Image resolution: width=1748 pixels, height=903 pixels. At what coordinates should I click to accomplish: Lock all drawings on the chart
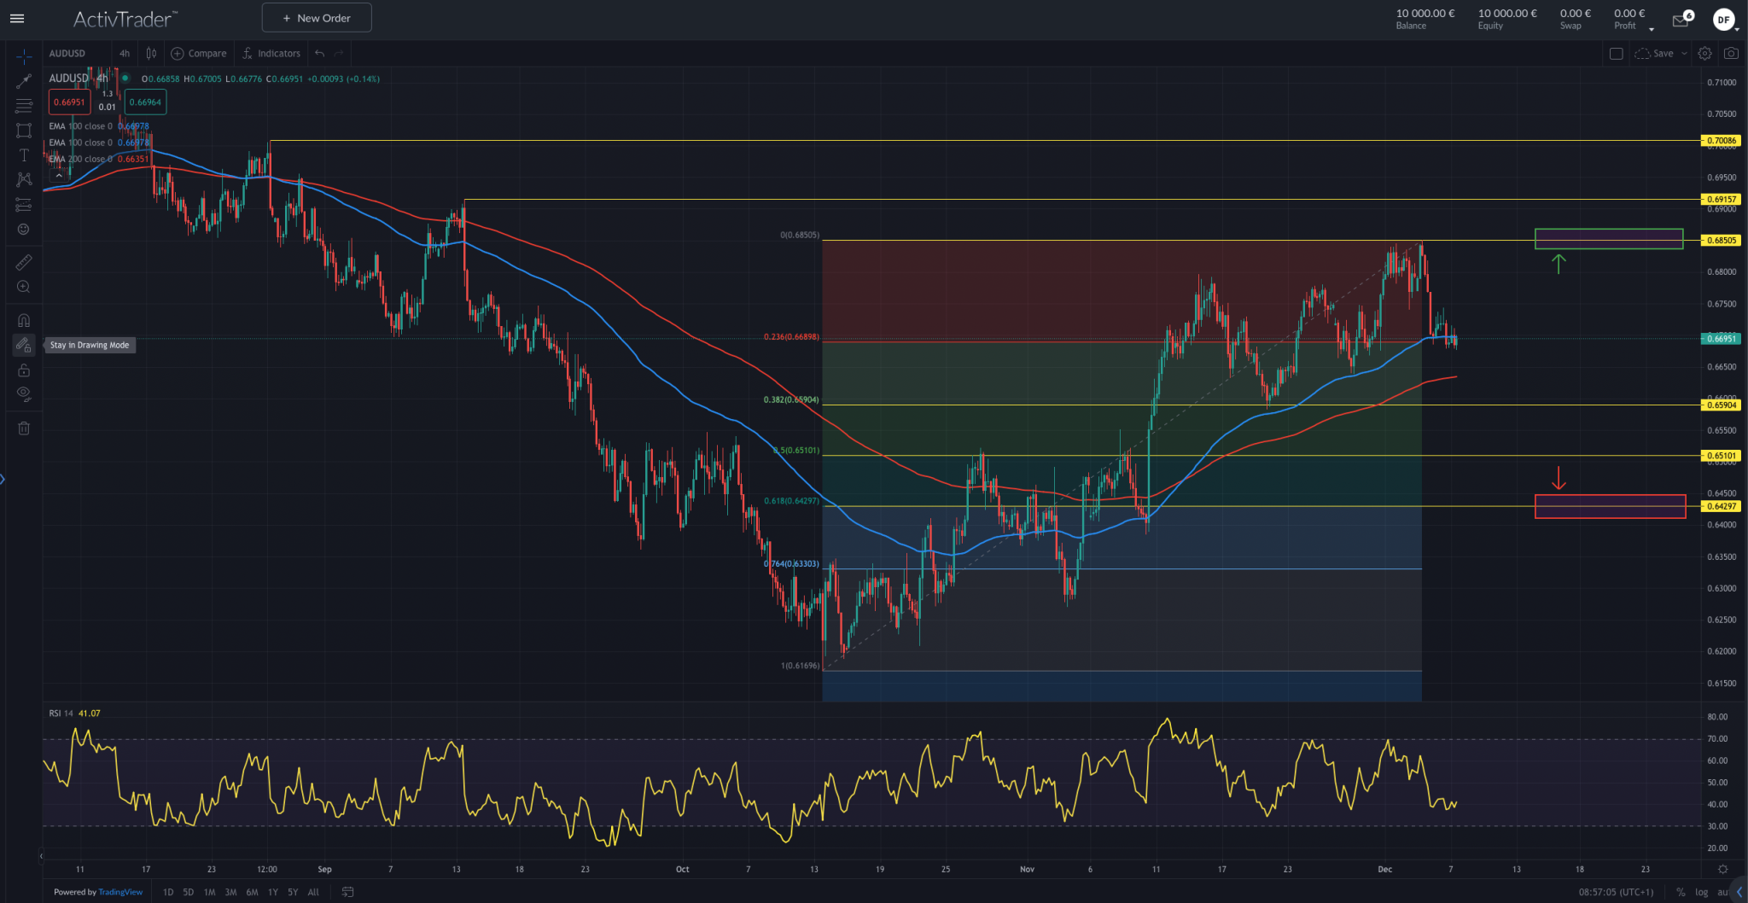point(23,370)
